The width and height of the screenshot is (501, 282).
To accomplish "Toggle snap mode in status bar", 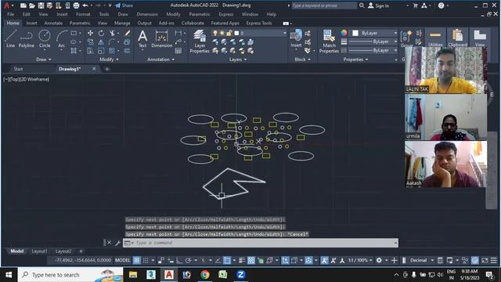I will [146, 260].
